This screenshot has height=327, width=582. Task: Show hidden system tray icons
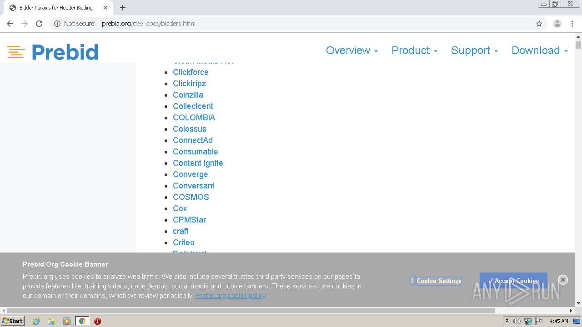507,321
